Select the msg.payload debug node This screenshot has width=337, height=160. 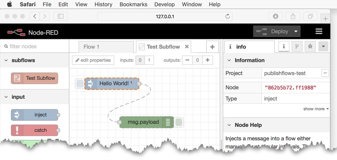click(x=147, y=122)
